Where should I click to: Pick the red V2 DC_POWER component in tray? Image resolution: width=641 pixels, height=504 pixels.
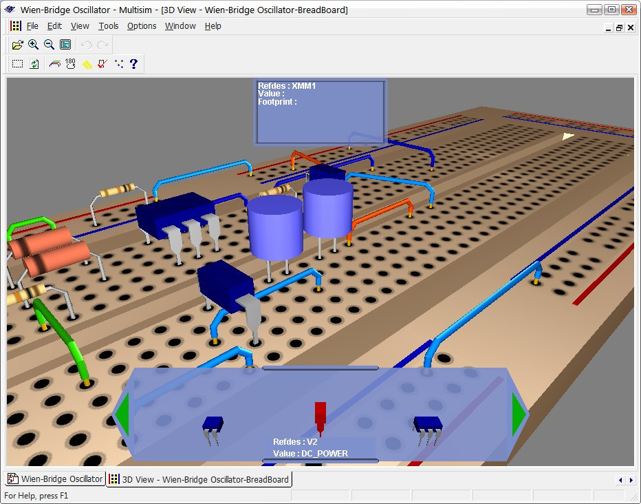coord(320,418)
